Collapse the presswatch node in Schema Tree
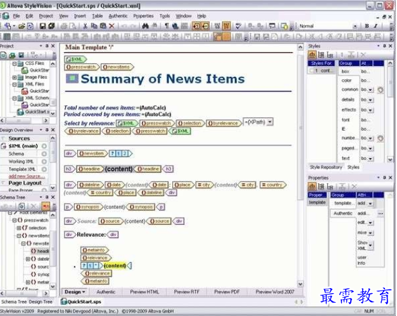This screenshot has height=316, width=397. click(x=15, y=220)
